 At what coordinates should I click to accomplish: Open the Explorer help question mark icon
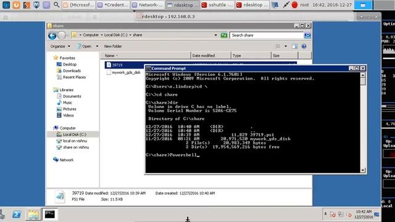pyautogui.click(x=304, y=46)
